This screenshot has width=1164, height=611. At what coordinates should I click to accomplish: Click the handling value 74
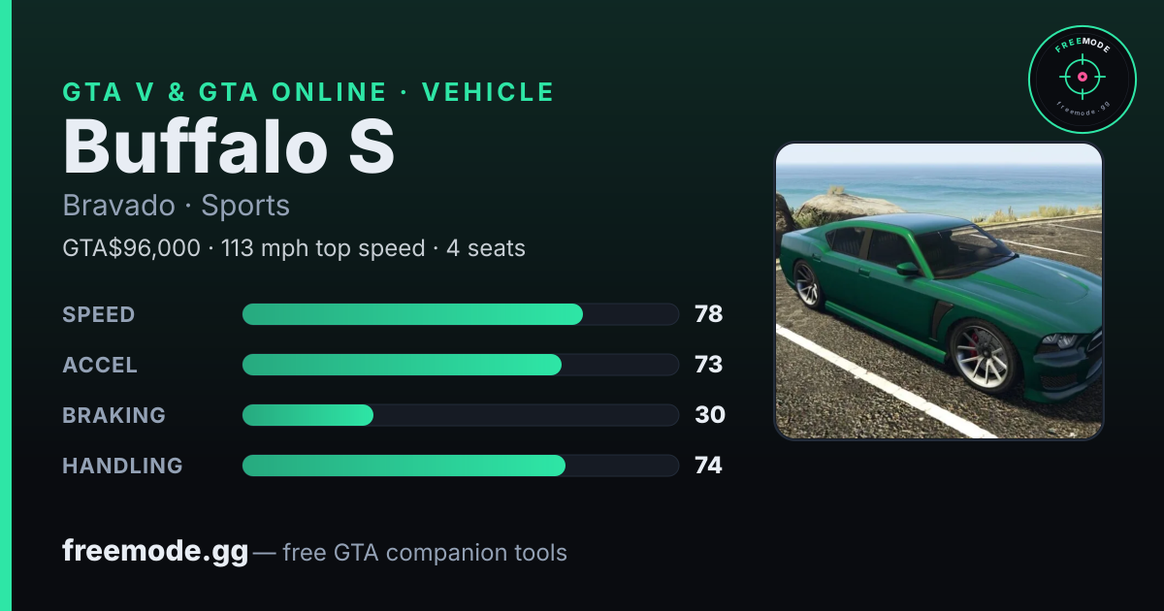coord(709,466)
